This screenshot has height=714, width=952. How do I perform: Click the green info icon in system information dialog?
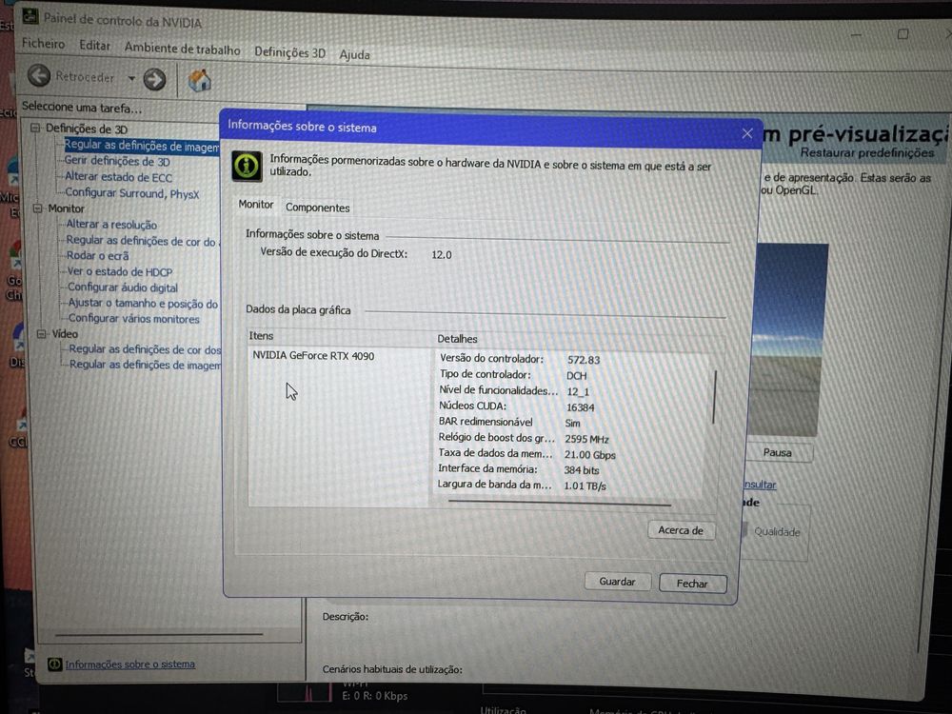pos(247,166)
